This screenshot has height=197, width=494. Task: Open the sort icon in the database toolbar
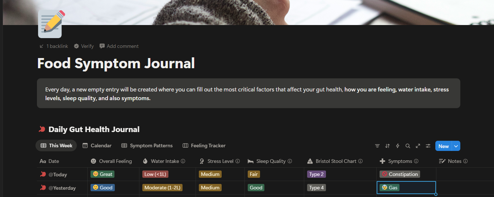point(388,146)
